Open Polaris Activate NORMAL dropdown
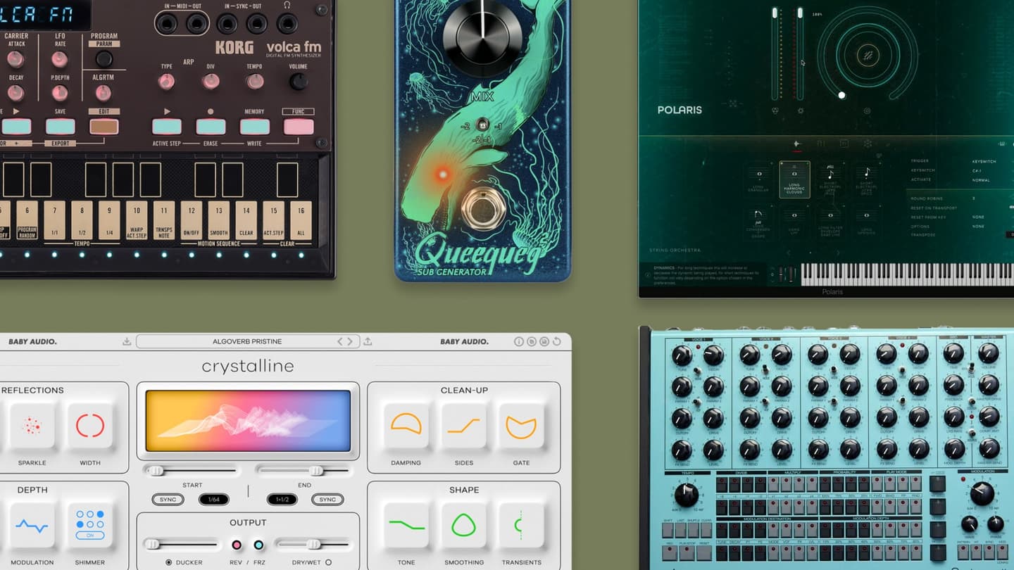The image size is (1014, 570). (x=981, y=180)
